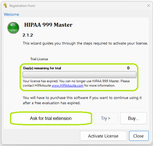153x146 pixels.
Task: Click the Registration Form window title
Action: (22, 6)
